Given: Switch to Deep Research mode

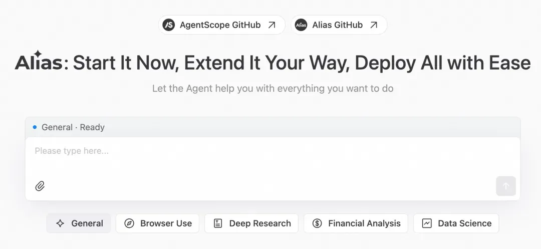Looking at the screenshot, I should pyautogui.click(x=251, y=223).
